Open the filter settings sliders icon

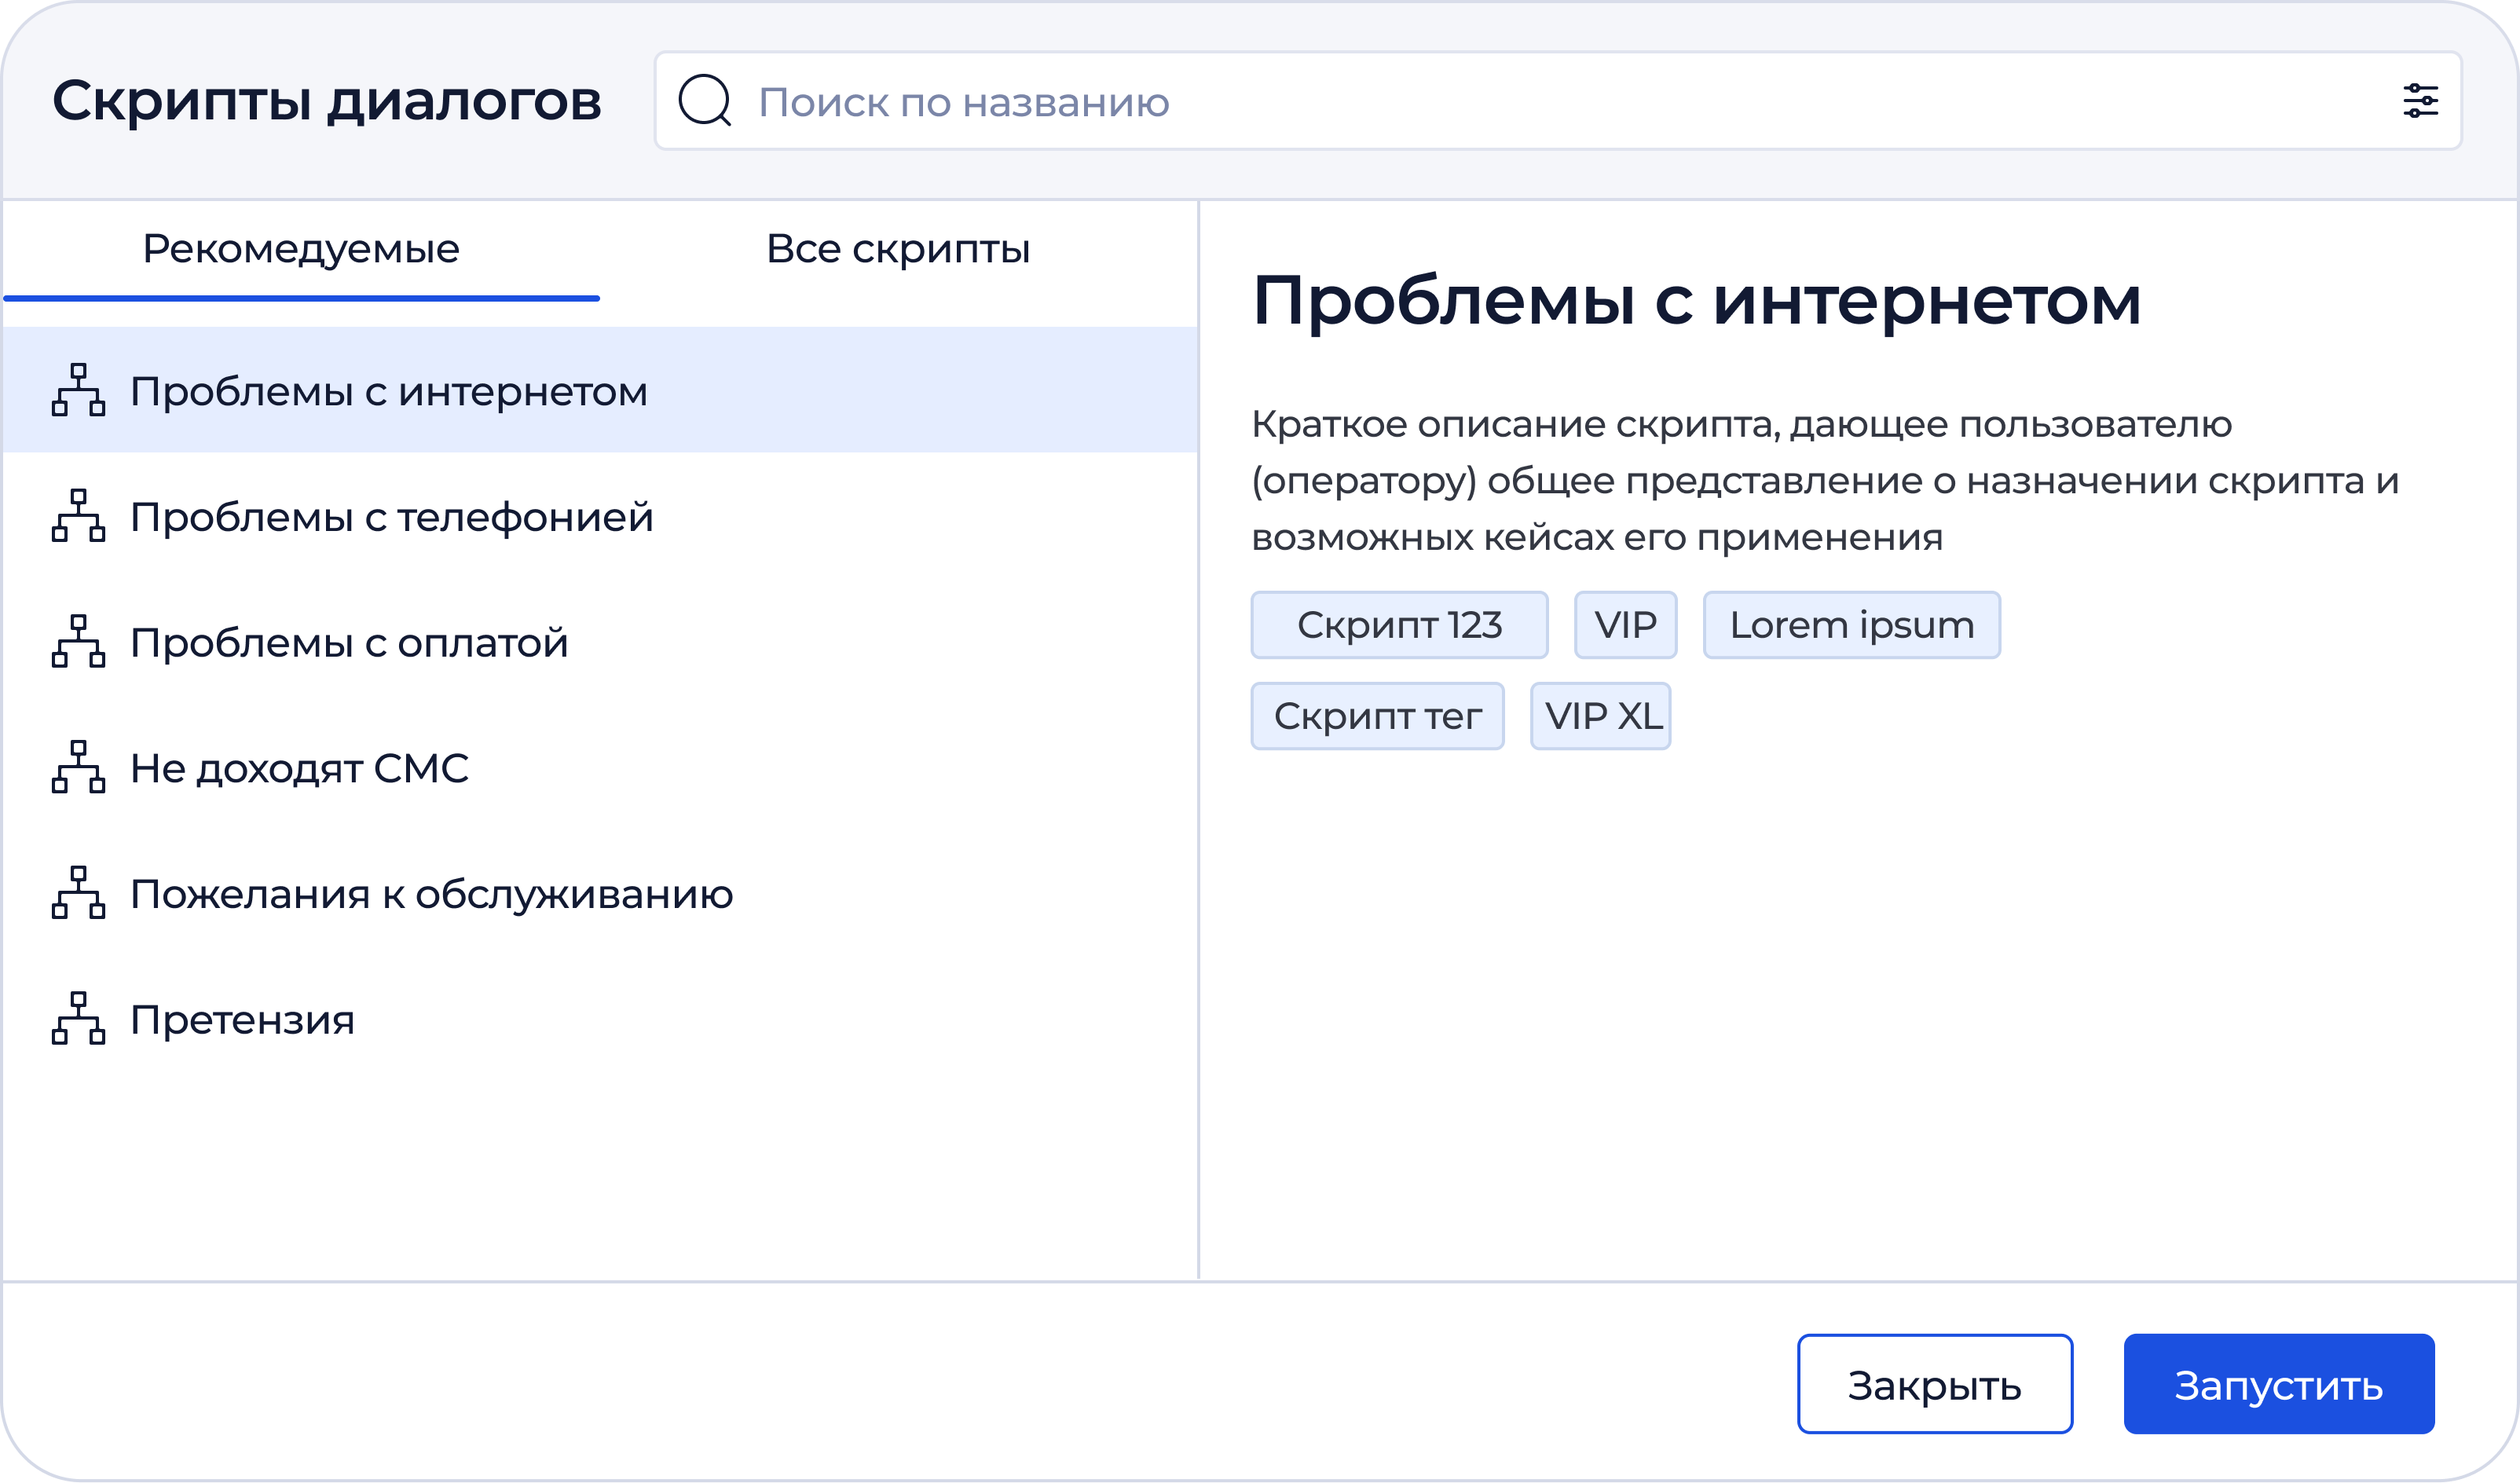click(x=2421, y=101)
